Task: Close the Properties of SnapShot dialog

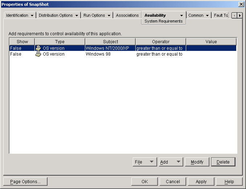Action: [x=241, y=4]
